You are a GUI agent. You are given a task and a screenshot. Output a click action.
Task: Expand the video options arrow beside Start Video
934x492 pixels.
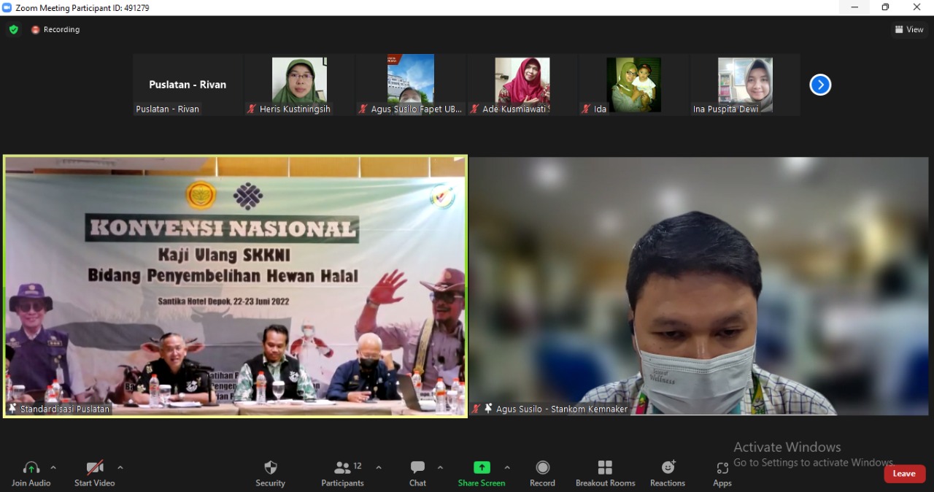tap(120, 467)
